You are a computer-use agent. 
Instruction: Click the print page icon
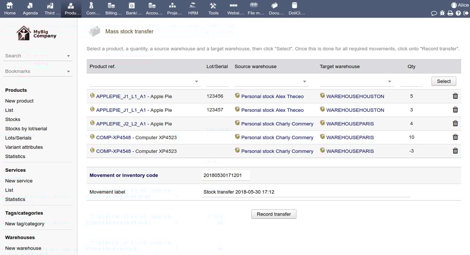pos(450,13)
